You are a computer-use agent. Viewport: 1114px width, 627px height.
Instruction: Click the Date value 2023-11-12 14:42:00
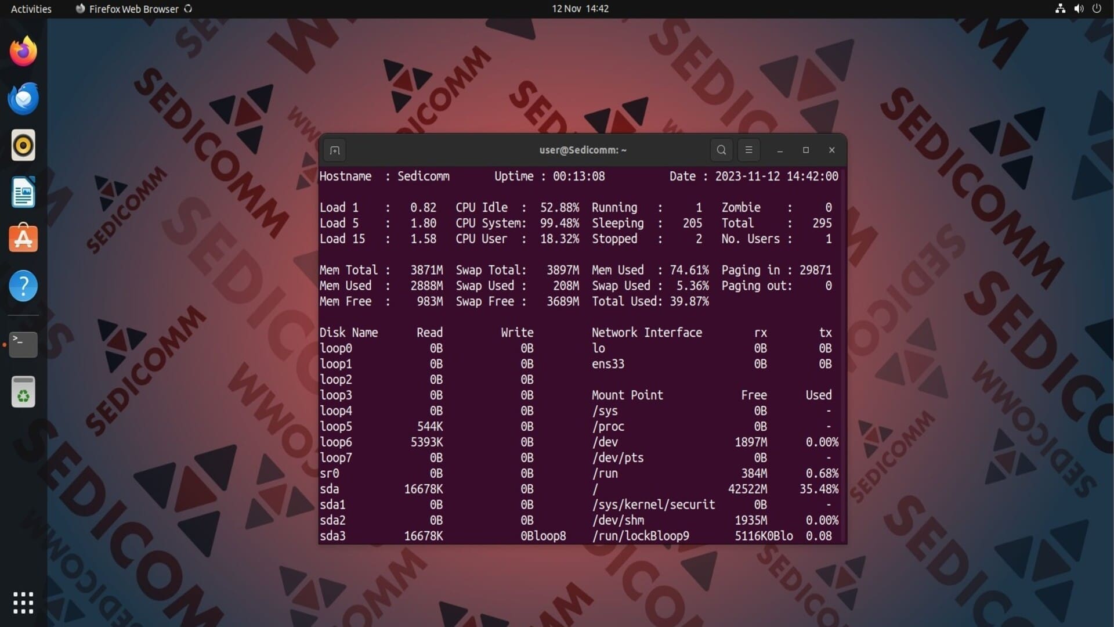coord(776,176)
